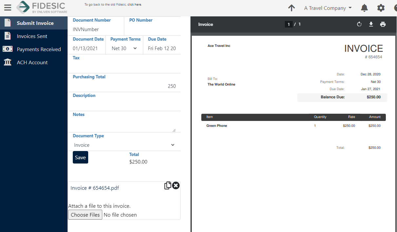Click the Payments Received cash icon
The image size is (397, 232).
click(x=8, y=49)
